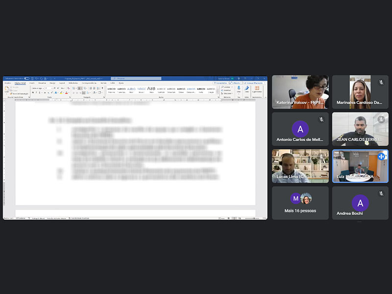Image resolution: width=392 pixels, height=294 pixels.
Task: Click the font color red A icon
Action: click(67, 93)
